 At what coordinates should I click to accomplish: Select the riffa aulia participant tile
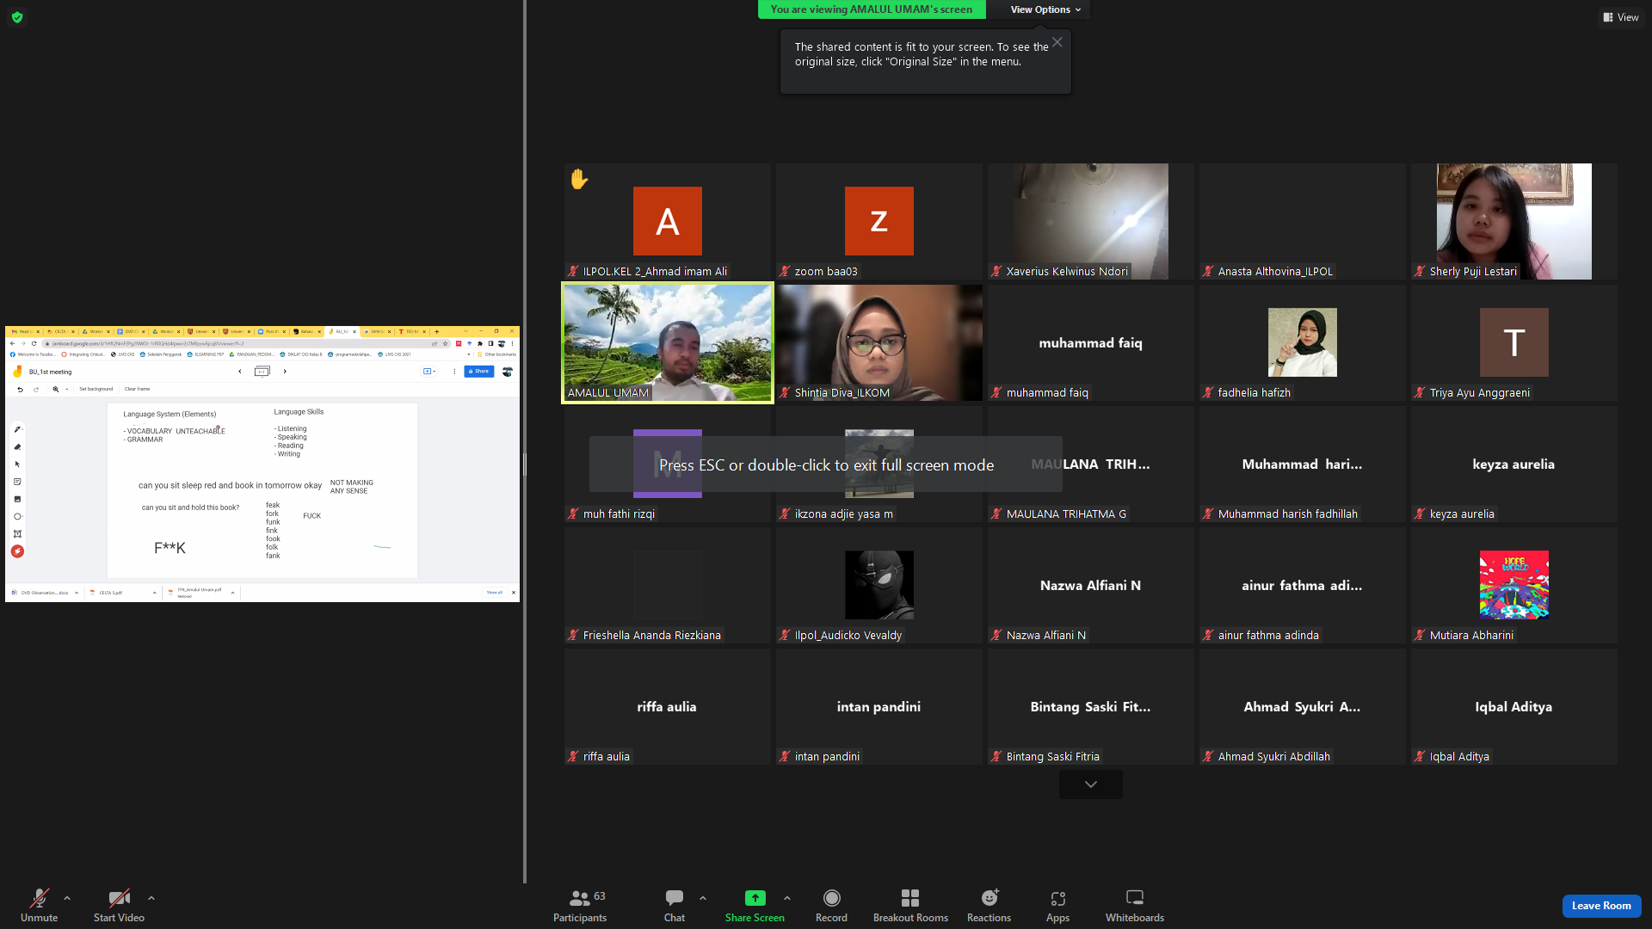pos(668,706)
